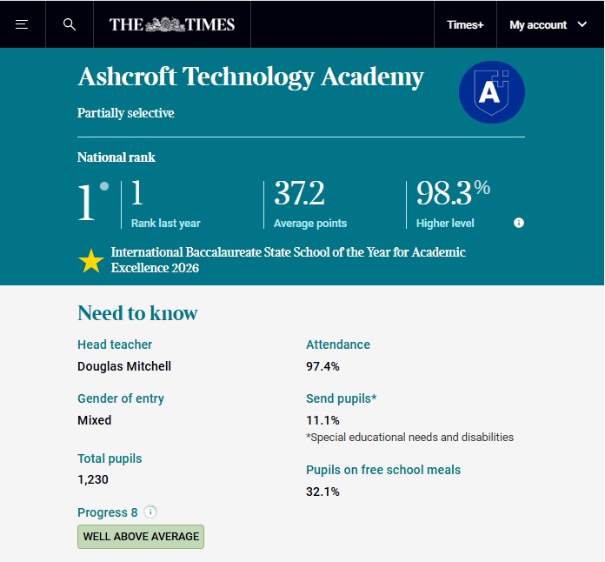The height and width of the screenshot is (562, 605).
Task: Click the WELL ABOVE AVERAGE badge
Action: [x=141, y=537]
